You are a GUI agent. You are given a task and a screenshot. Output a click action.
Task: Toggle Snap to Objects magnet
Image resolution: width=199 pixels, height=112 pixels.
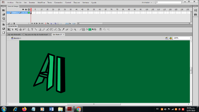pos(100,29)
